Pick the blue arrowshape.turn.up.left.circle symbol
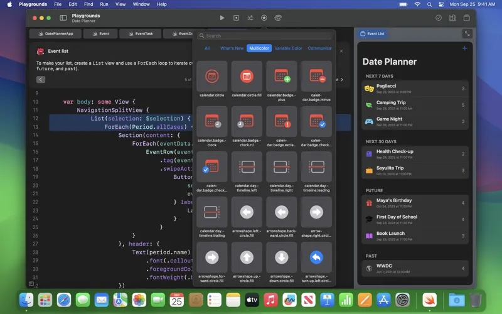This screenshot has width=502, height=314. point(316,257)
